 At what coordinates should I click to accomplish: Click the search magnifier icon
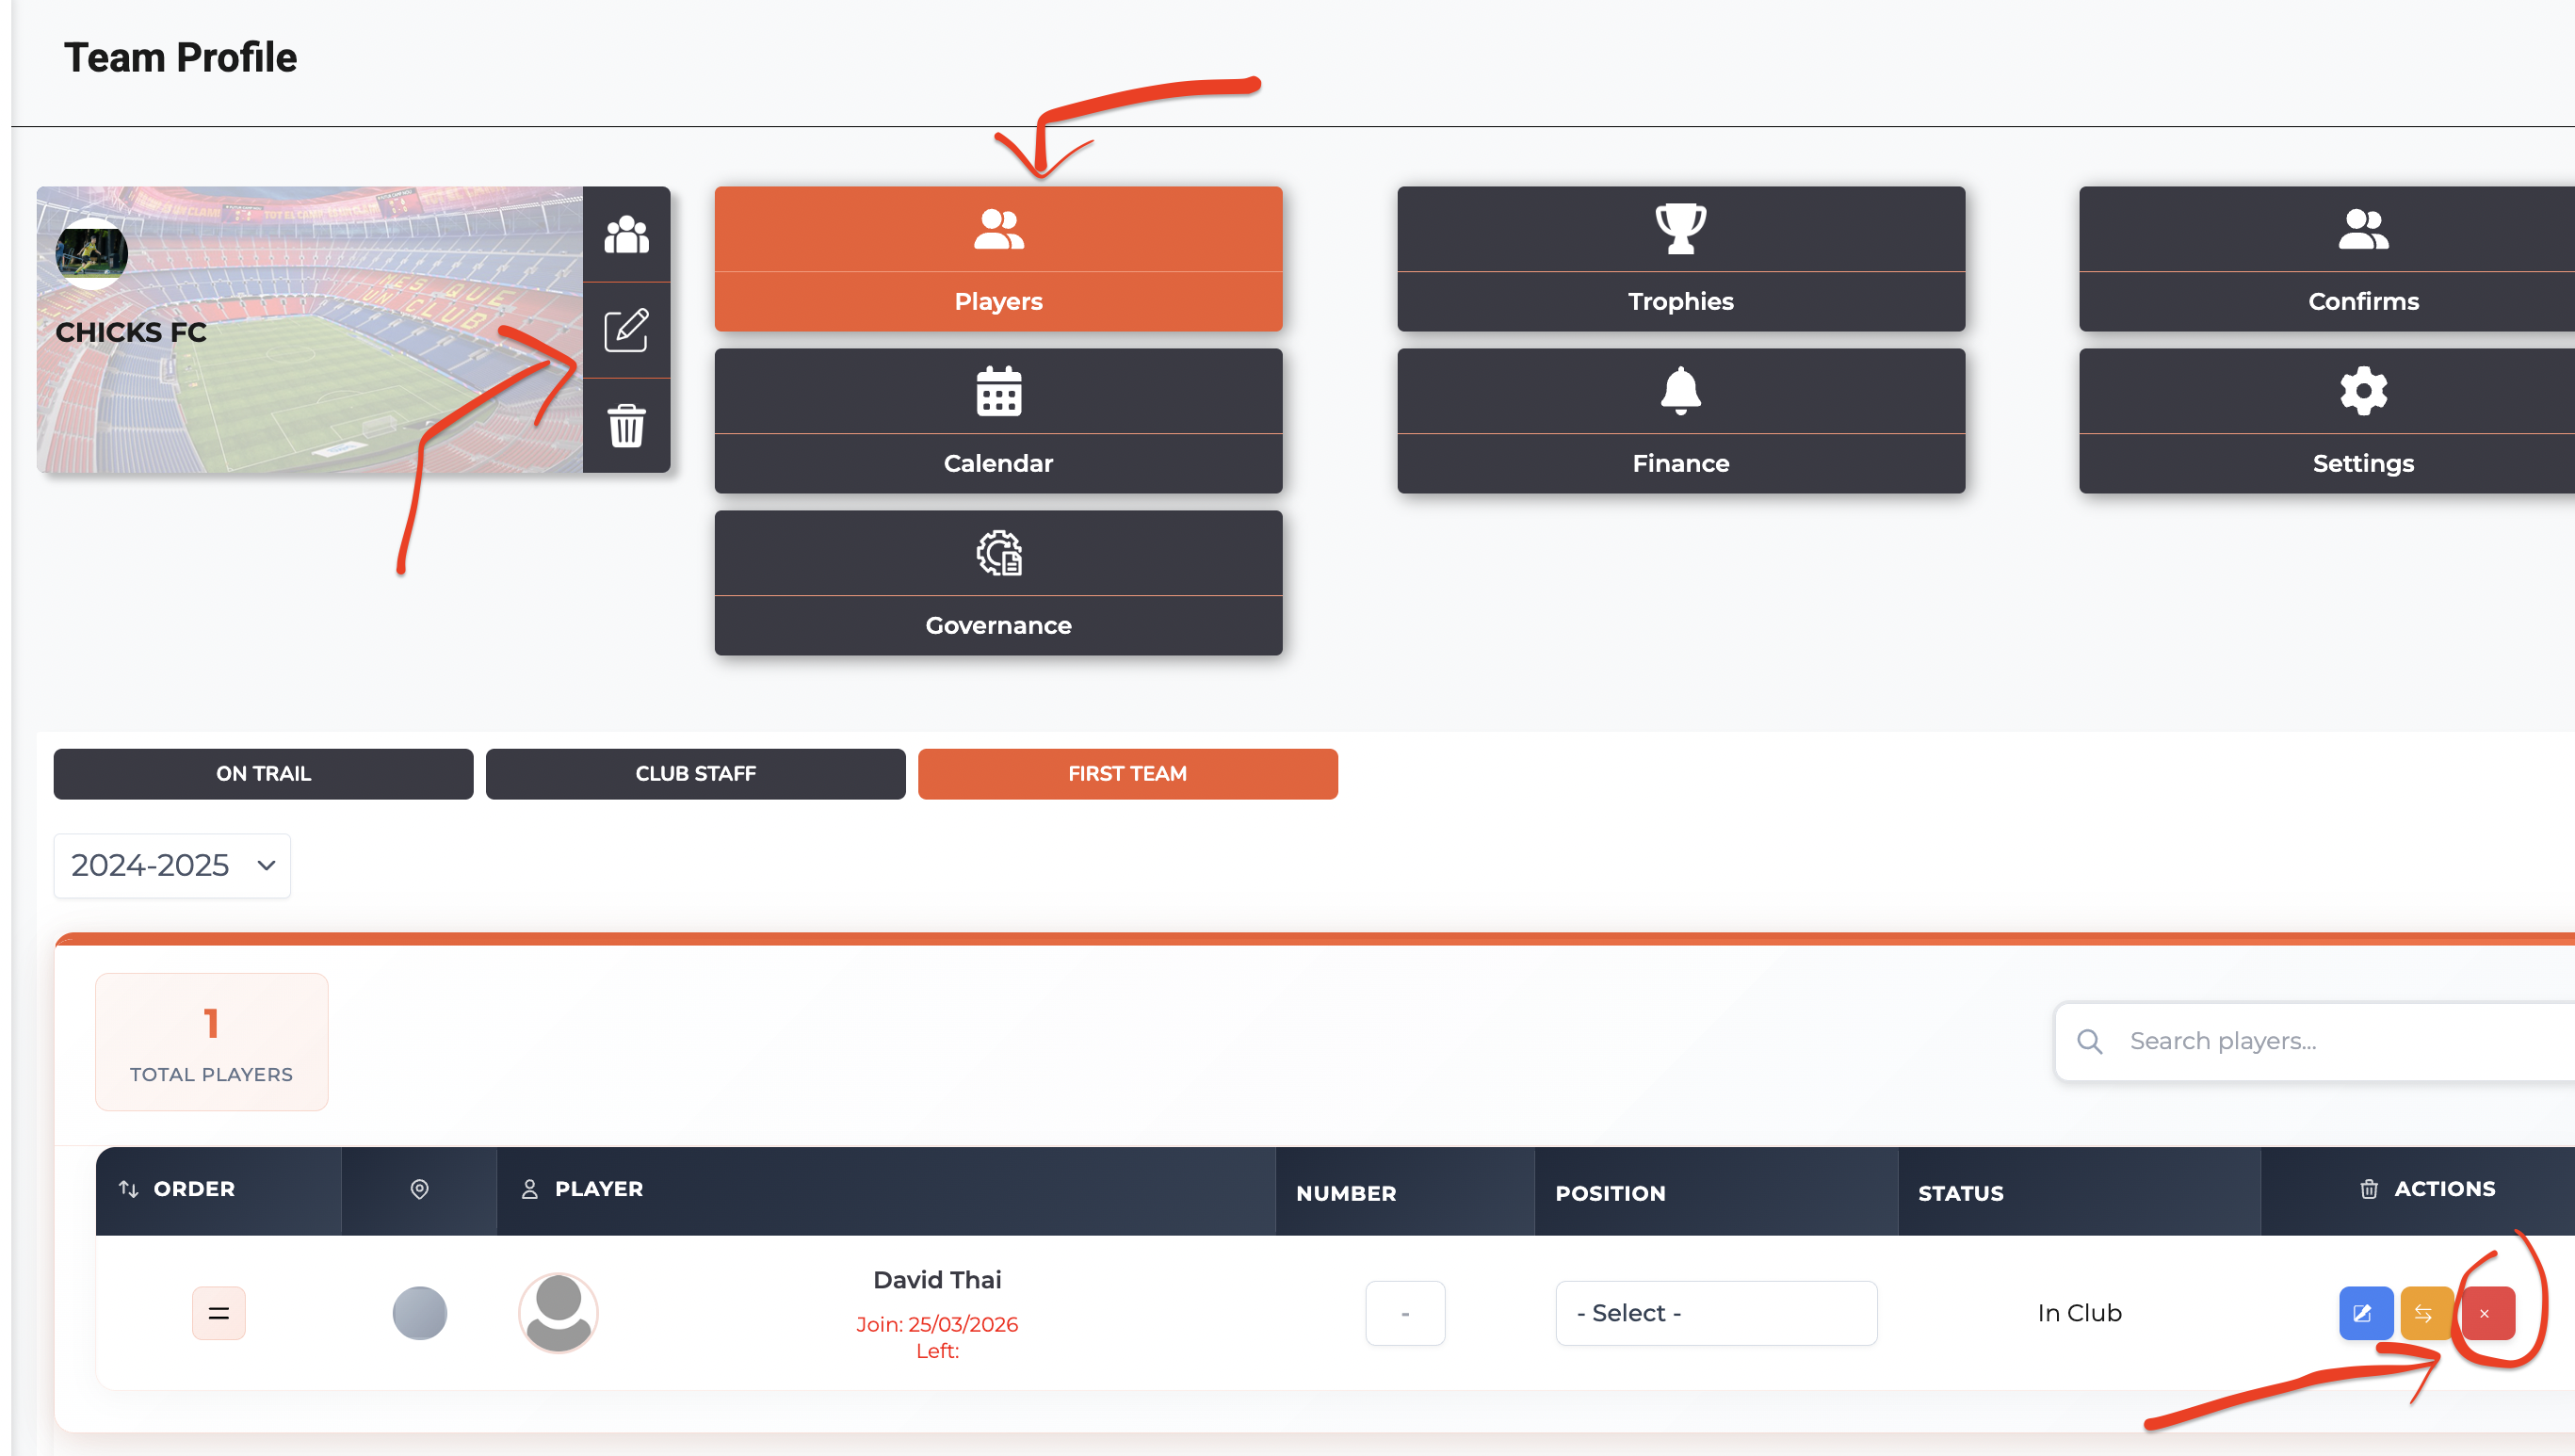[x=2089, y=1041]
